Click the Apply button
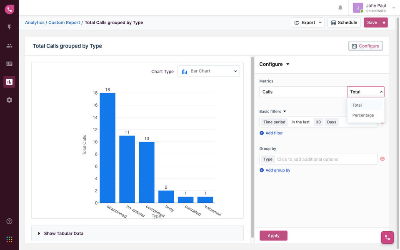The height and width of the screenshot is (250, 400). click(273, 236)
